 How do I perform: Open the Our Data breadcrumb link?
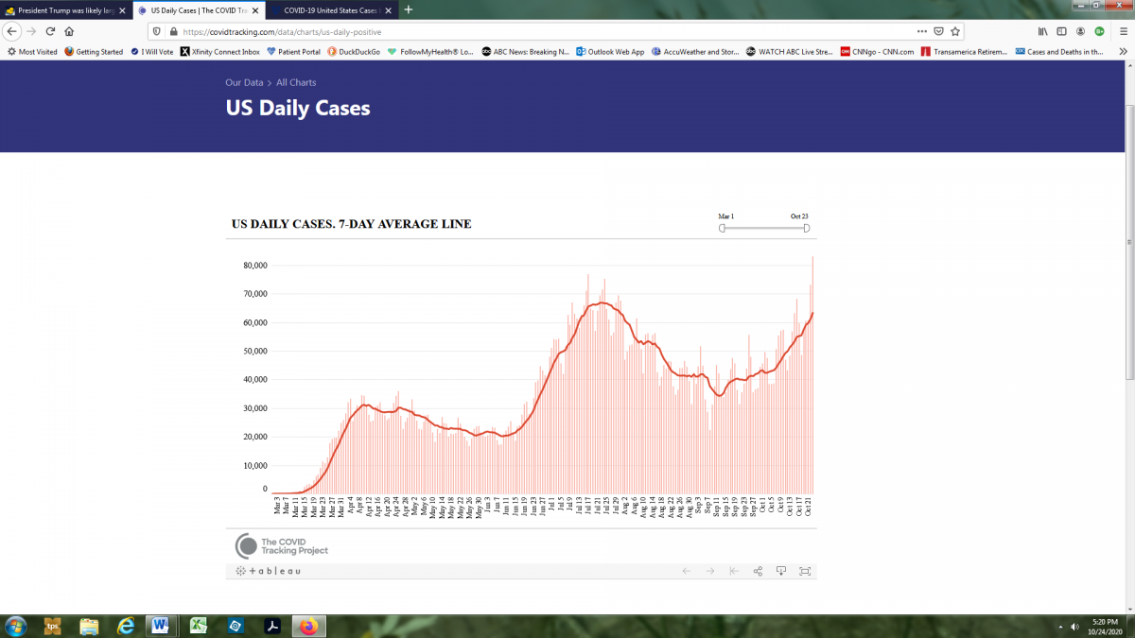coord(244,83)
